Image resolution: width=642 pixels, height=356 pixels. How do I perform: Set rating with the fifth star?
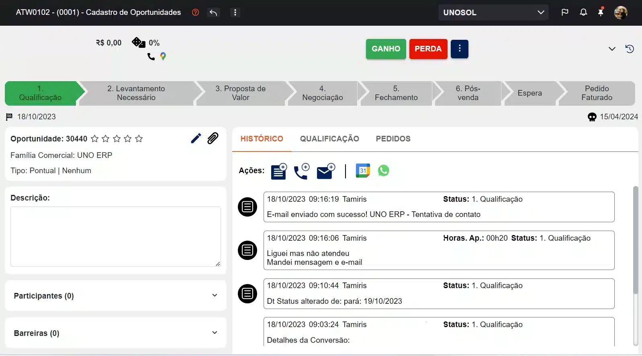tap(139, 139)
